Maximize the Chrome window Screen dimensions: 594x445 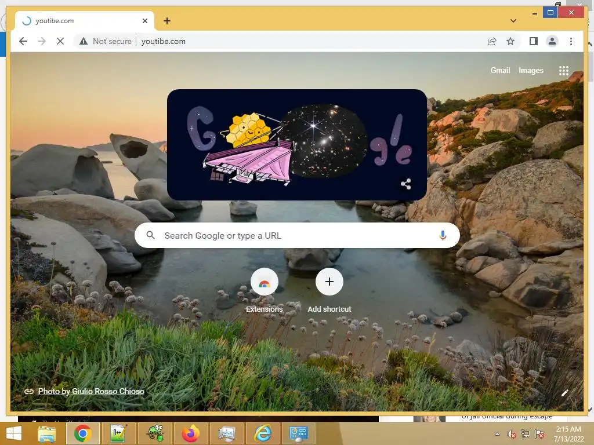pos(550,13)
